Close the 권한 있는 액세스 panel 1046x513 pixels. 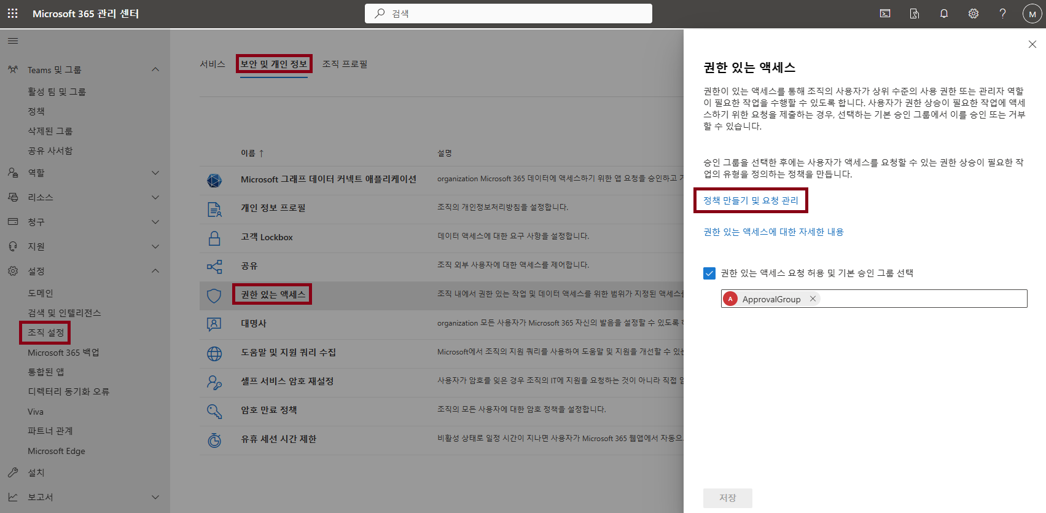point(1032,44)
